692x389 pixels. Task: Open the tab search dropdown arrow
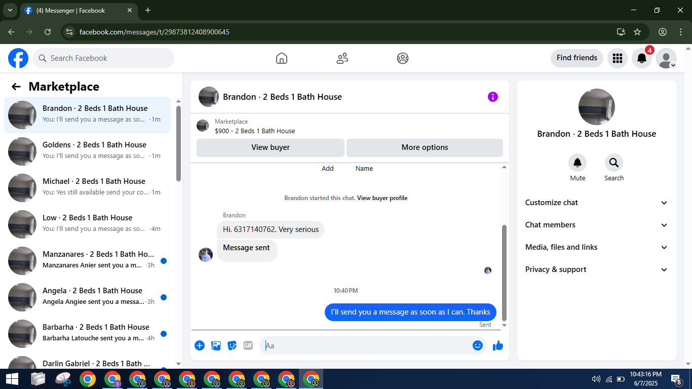click(x=10, y=10)
